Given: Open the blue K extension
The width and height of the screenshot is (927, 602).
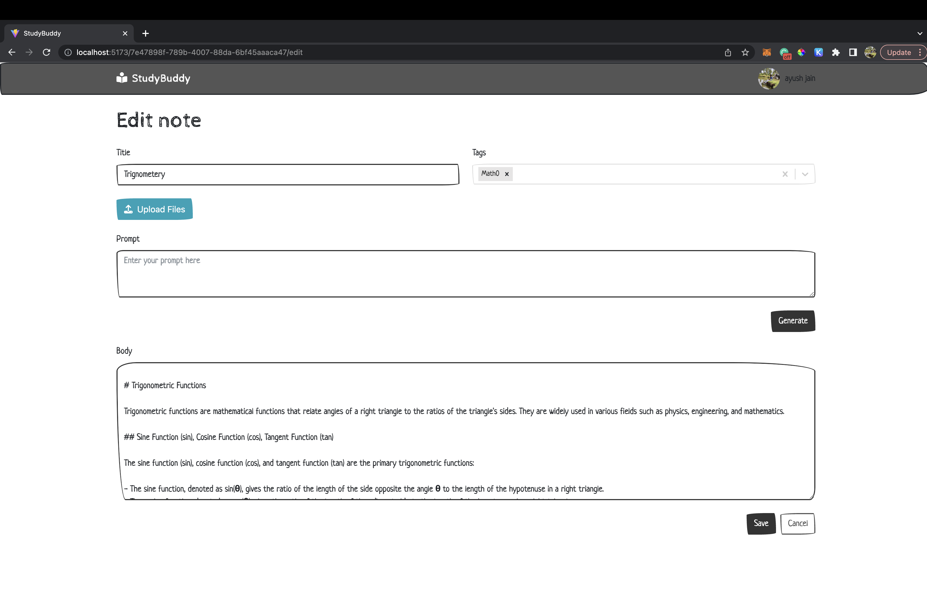Looking at the screenshot, I should (818, 52).
